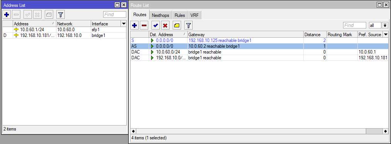Switch to the Nexthops tab
This screenshot has width=391, height=144.
pyautogui.click(x=160, y=15)
